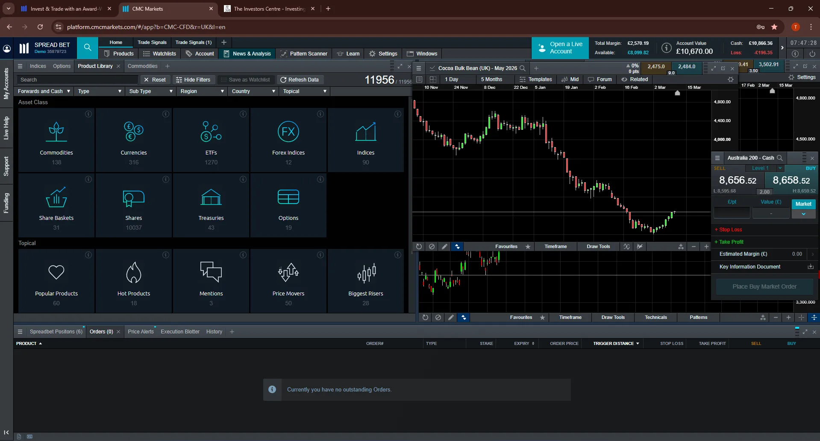Image resolution: width=820 pixels, height=441 pixels.
Task: Toggle the Cocoa chart list view icon
Action: click(419, 79)
